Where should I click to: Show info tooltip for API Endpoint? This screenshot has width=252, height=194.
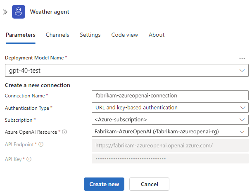click(x=41, y=144)
